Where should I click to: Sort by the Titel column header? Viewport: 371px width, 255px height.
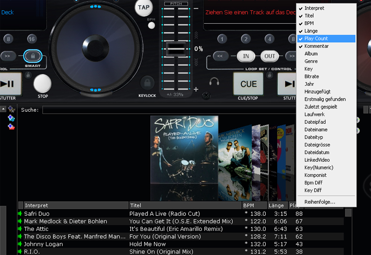[x=185, y=205]
